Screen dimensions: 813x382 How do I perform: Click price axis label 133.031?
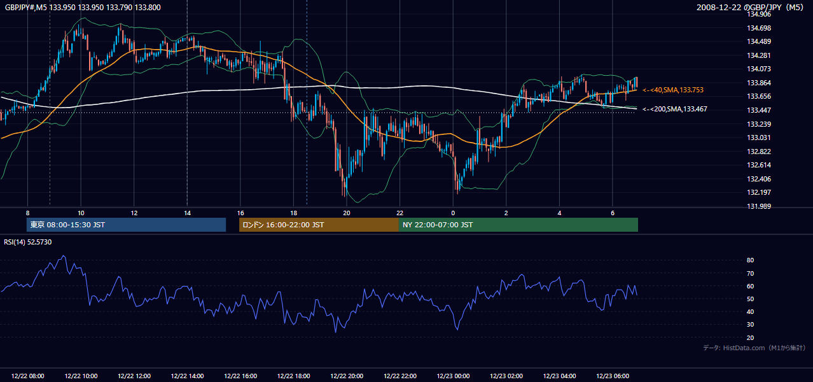click(759, 138)
